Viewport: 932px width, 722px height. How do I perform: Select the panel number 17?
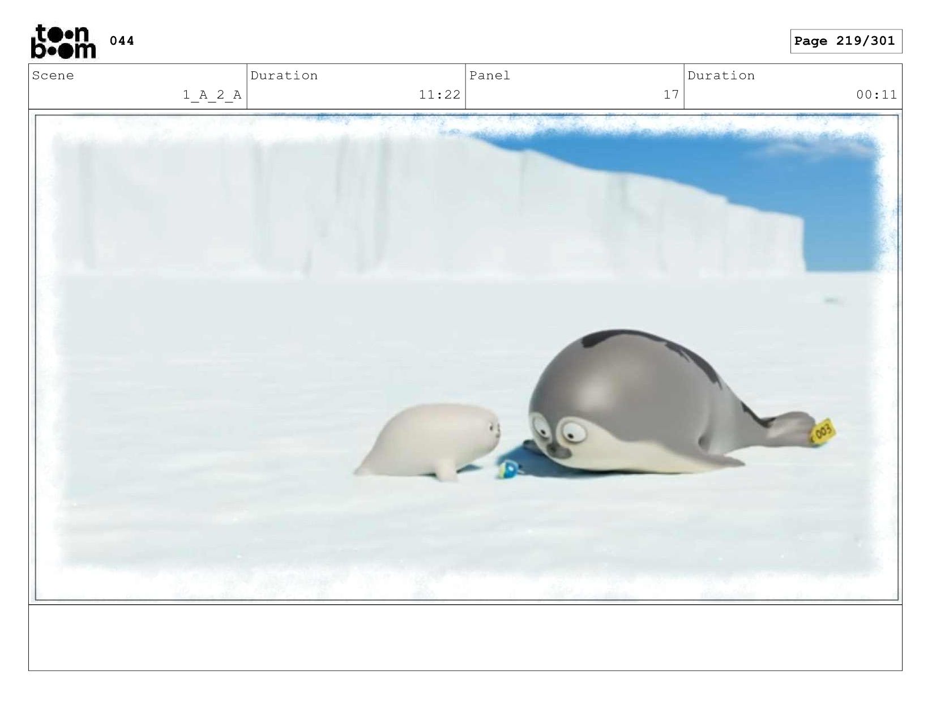[671, 95]
